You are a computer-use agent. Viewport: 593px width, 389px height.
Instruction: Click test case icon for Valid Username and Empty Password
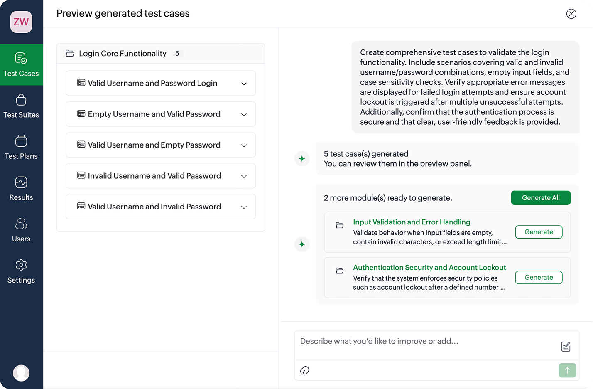pyautogui.click(x=81, y=144)
